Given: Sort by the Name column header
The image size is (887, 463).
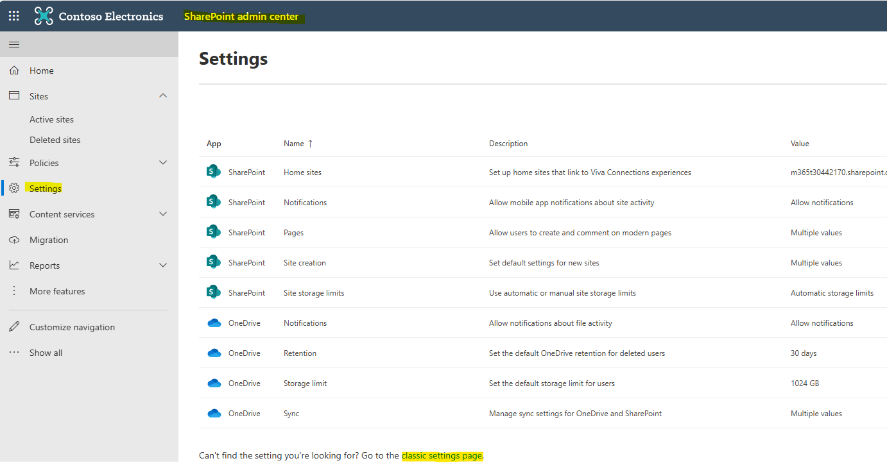Looking at the screenshot, I should (x=294, y=144).
